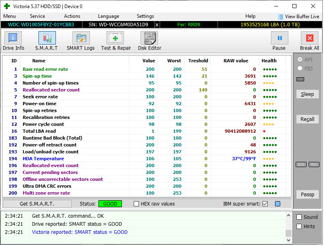Viewport: 324px width, 246px height.
Task: Enable HEX raw values checkbox
Action: (x=136, y=204)
